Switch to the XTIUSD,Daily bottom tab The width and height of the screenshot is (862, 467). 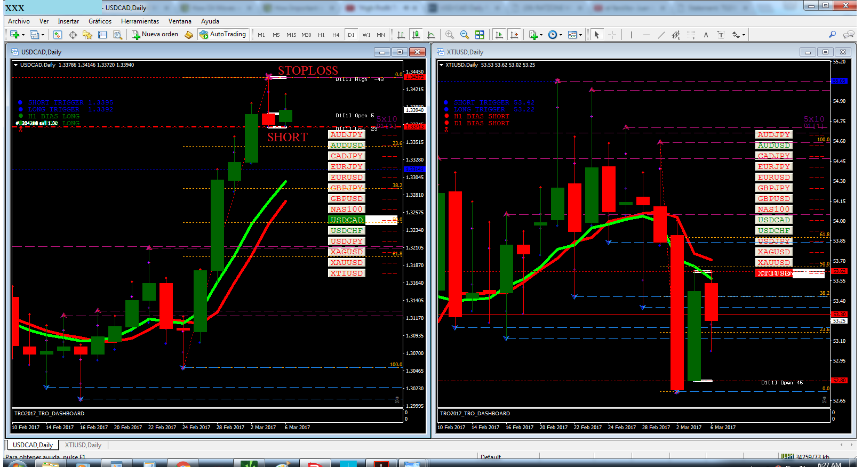[x=83, y=445]
